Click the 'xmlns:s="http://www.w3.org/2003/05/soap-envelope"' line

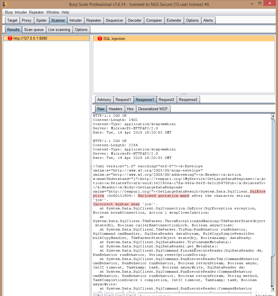[x=148, y=170]
